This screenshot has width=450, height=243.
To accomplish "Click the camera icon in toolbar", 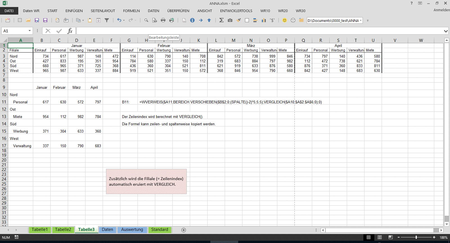I will tap(230, 20).
